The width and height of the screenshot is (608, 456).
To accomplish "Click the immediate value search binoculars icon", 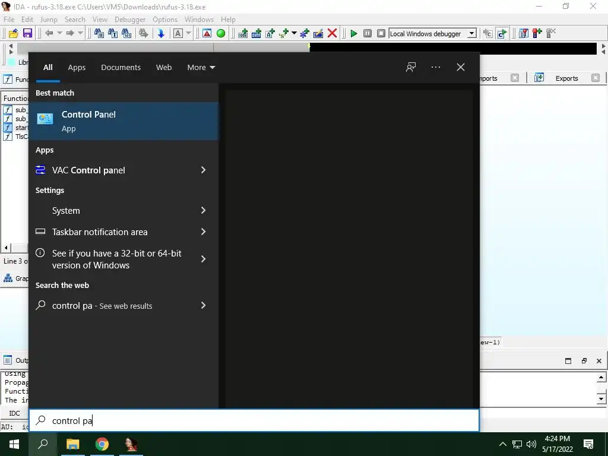I will point(99,33).
